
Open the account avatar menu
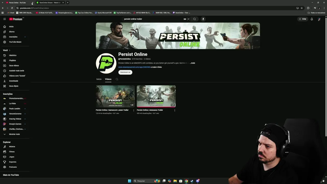[319, 19]
